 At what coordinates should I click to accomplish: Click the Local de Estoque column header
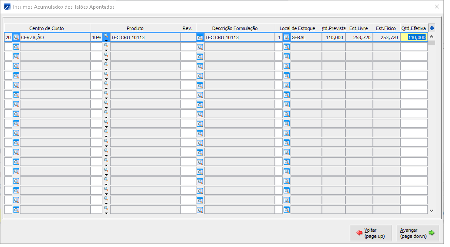298,28
